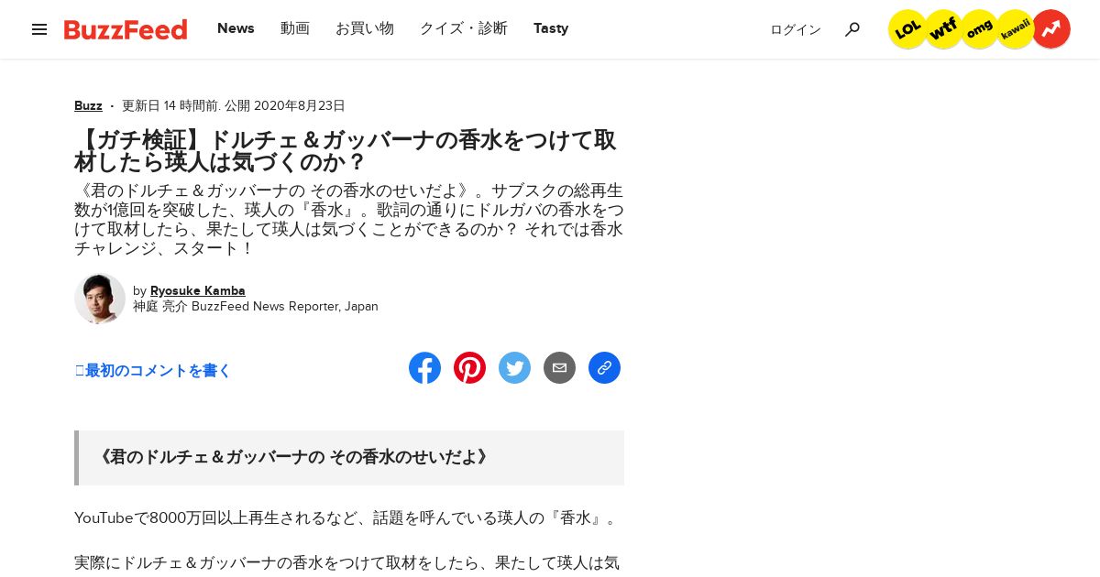
Task: Share article on Pinterest
Action: coord(469,368)
